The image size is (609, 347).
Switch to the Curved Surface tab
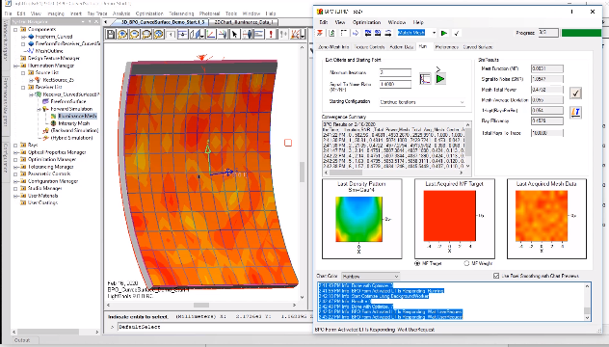click(x=477, y=47)
